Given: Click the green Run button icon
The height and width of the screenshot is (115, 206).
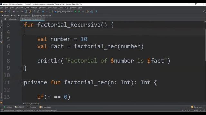Looking at the screenshot, I should (76, 11).
